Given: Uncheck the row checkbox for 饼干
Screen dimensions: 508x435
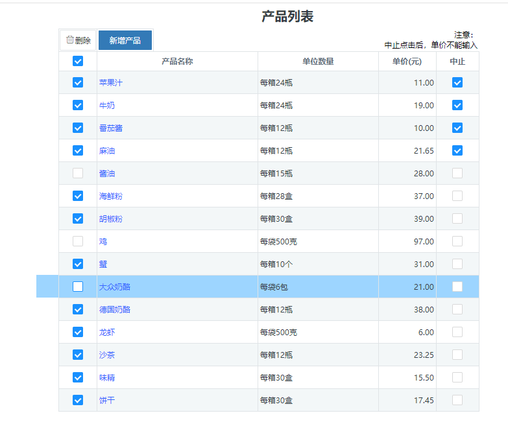Looking at the screenshot, I should tap(78, 400).
